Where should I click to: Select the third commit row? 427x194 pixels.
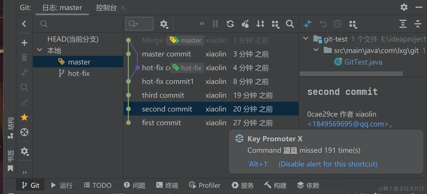211,95
